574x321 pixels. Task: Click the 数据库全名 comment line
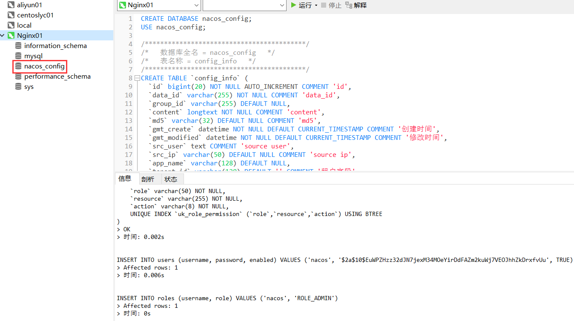pos(208,53)
